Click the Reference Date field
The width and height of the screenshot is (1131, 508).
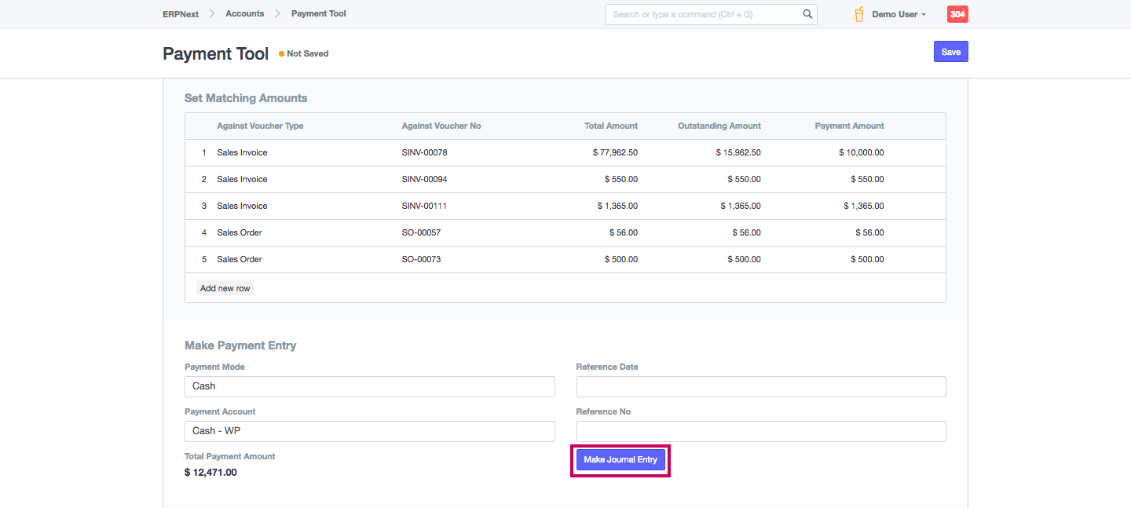(x=760, y=386)
